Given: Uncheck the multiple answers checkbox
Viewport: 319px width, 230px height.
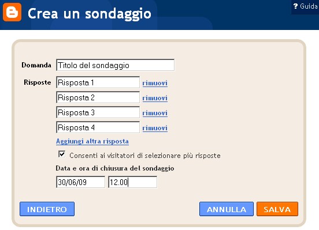Looking at the screenshot, I should click(62, 154).
